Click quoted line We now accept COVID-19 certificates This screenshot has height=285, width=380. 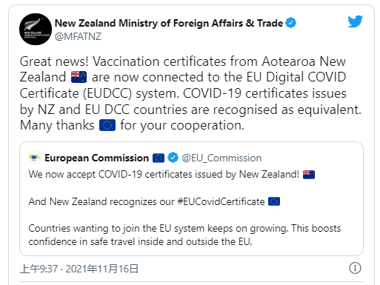tap(164, 175)
